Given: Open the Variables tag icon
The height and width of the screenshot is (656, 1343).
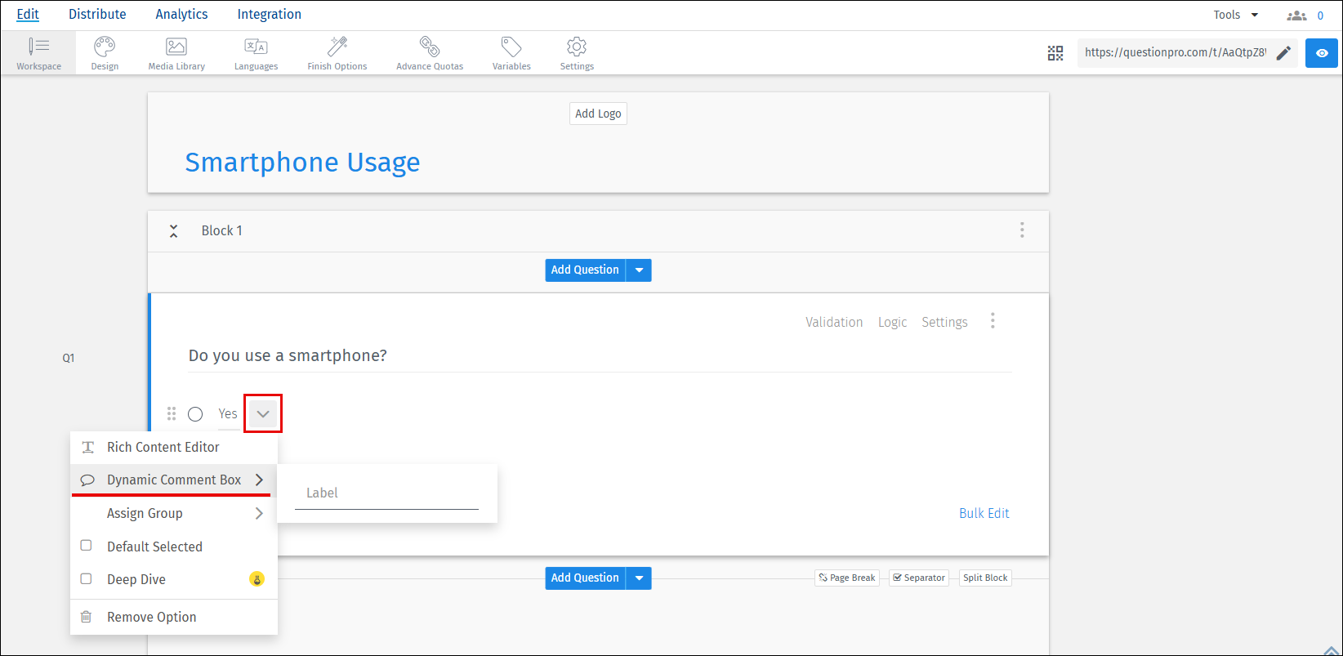Looking at the screenshot, I should click(x=511, y=53).
